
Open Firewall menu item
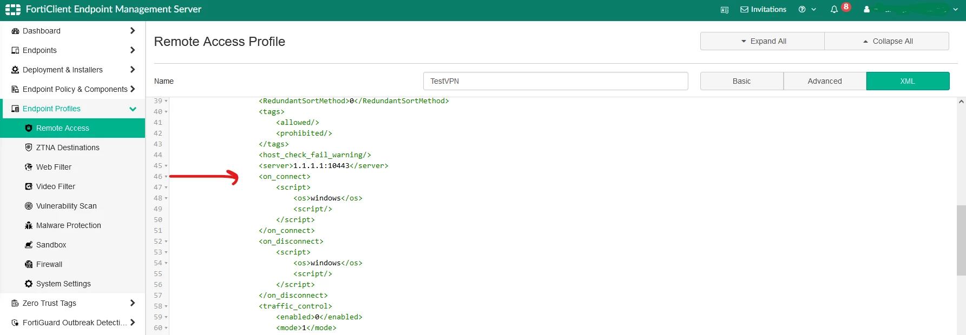point(73,264)
